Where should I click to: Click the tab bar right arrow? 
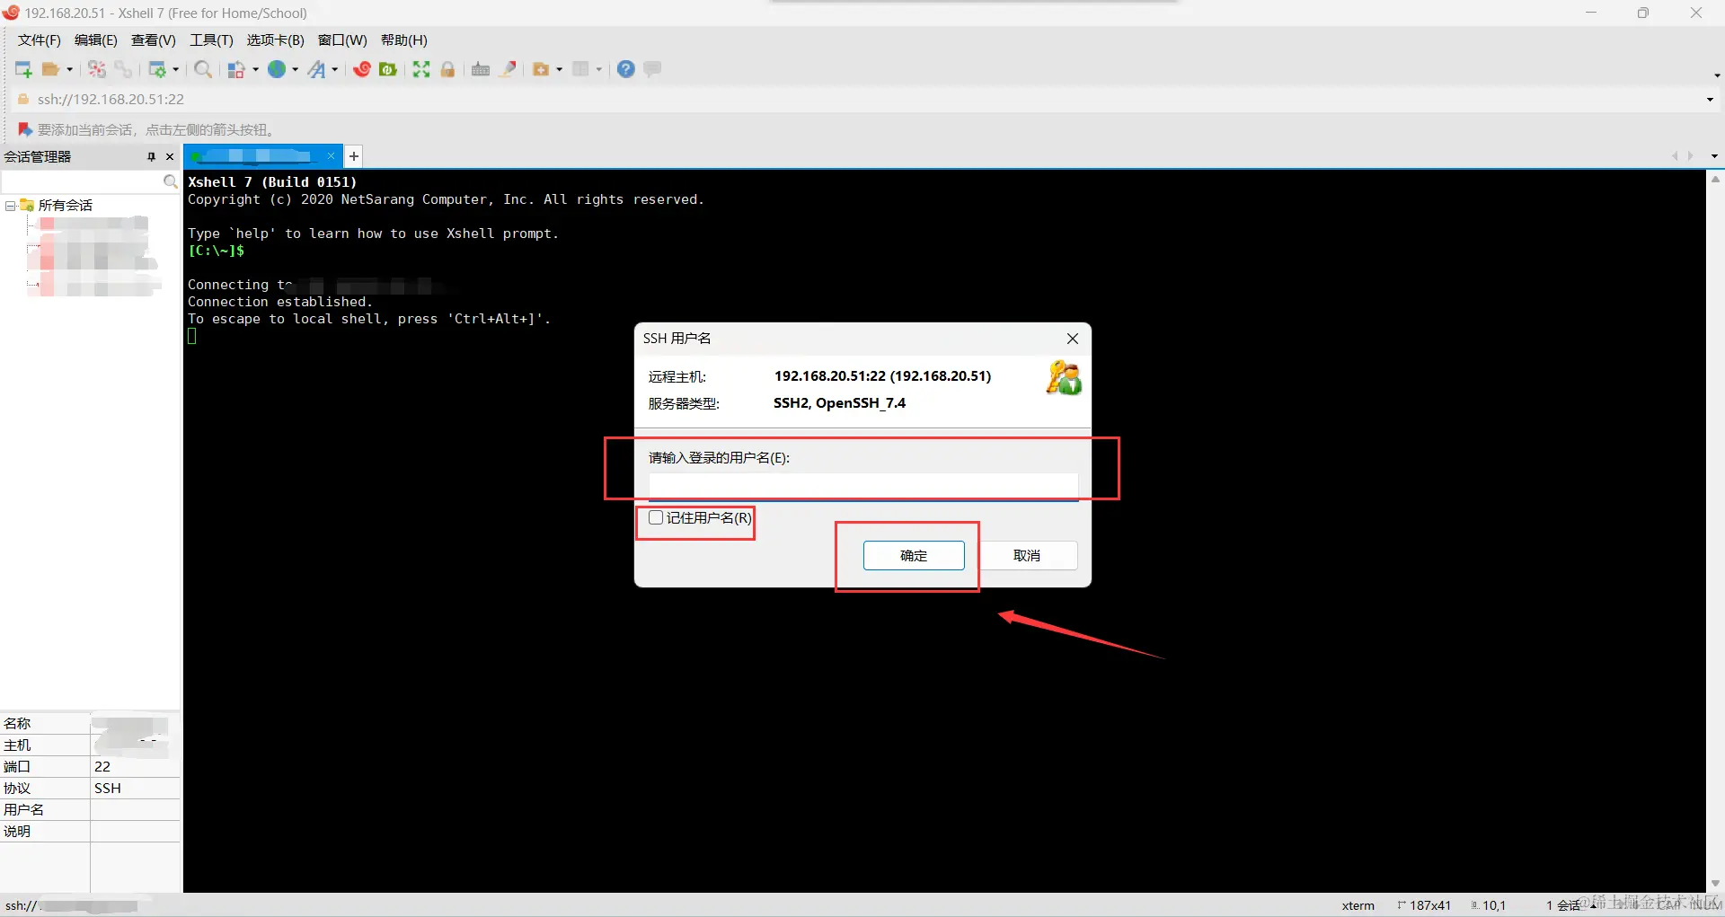coord(1691,156)
